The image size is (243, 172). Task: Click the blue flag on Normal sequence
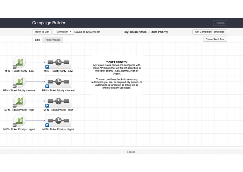click(x=47, y=86)
